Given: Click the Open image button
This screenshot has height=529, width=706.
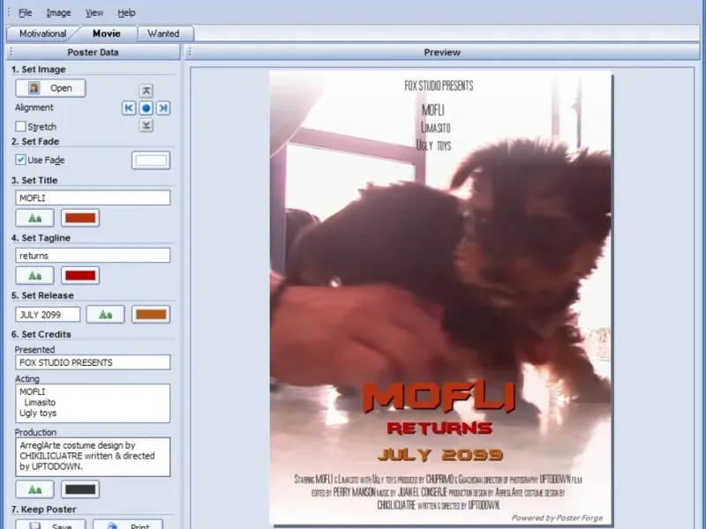Looking at the screenshot, I should pos(50,88).
